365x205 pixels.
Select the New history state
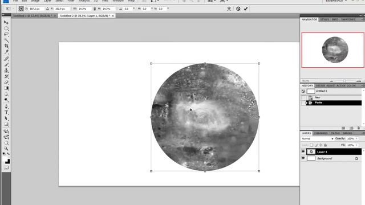click(x=334, y=97)
